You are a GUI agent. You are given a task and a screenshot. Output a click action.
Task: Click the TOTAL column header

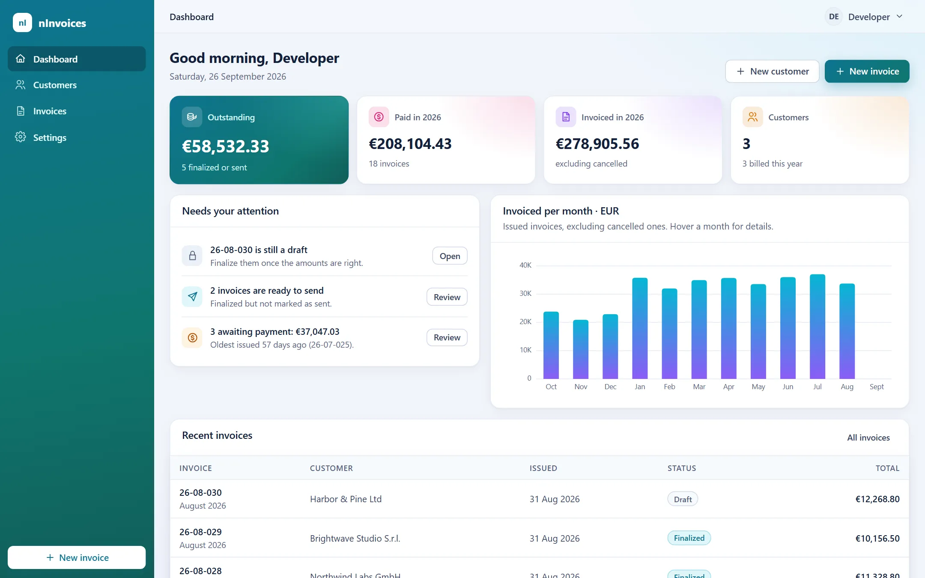pos(887,468)
